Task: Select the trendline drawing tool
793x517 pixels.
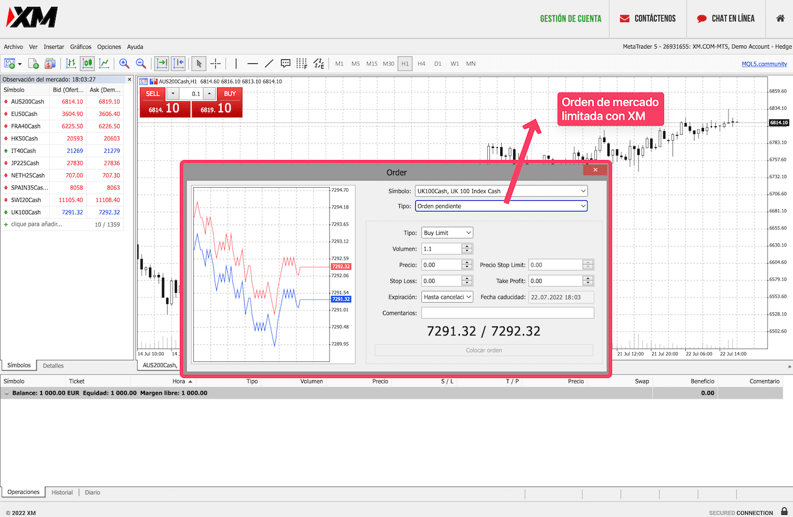Action: [269, 63]
